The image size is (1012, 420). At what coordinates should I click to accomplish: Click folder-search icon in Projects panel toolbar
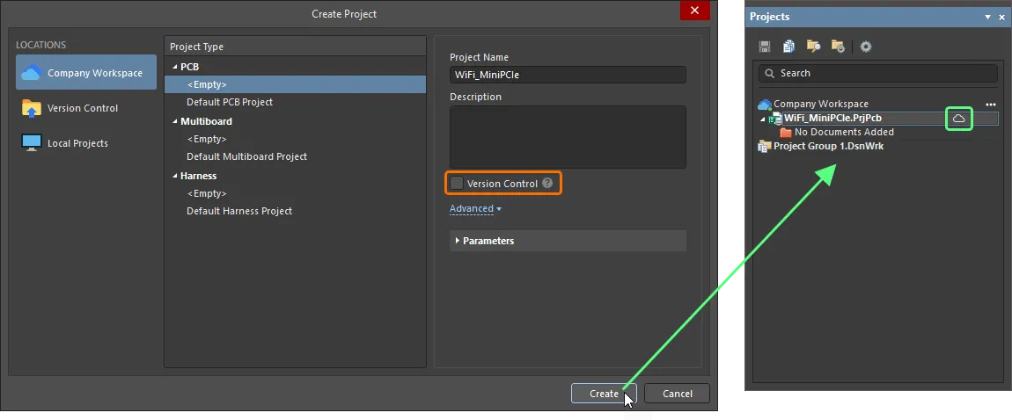pyautogui.click(x=813, y=47)
